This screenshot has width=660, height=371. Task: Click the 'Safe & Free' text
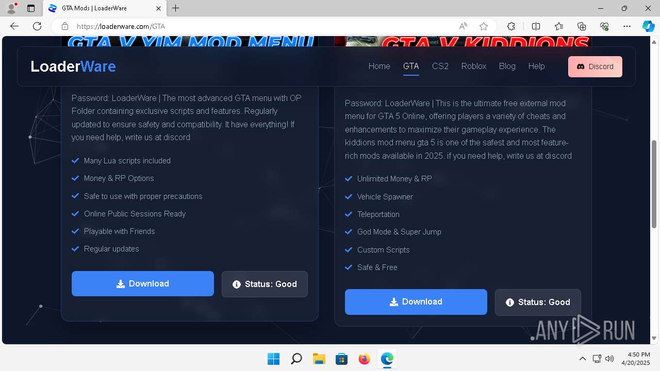377,267
